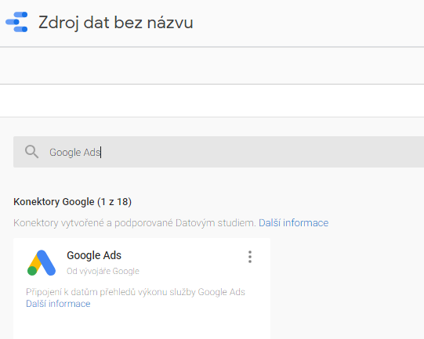Click the Data Studio logo icon
The image size is (424, 339).
coord(16,22)
